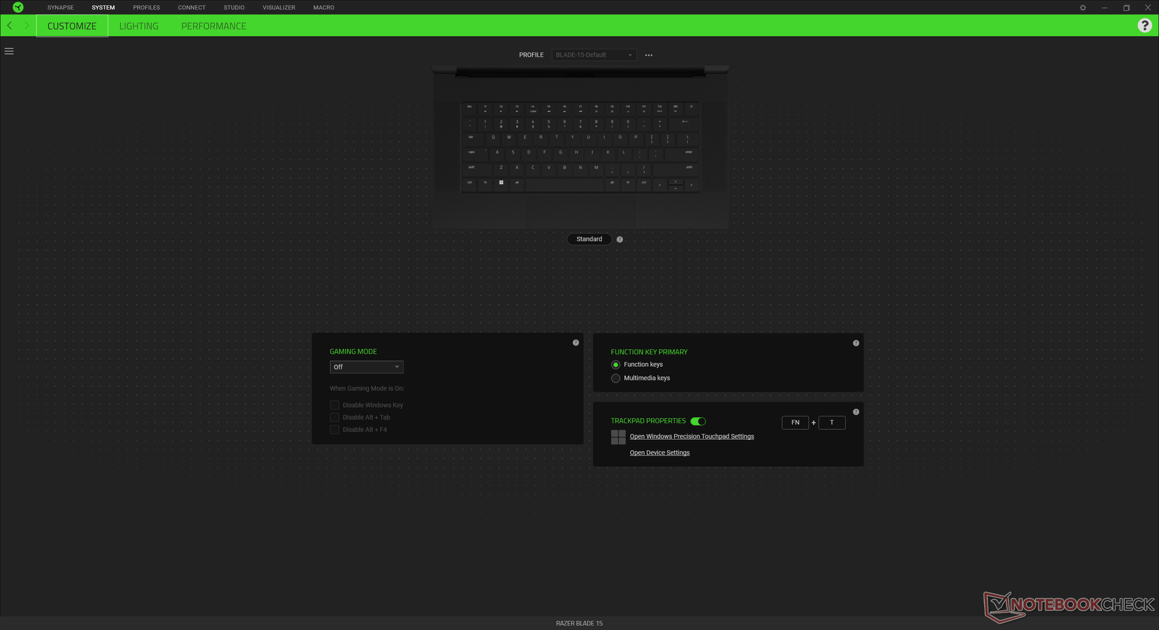Viewport: 1159px width, 630px height.
Task: Click the T shortcut key box
Action: (832, 422)
